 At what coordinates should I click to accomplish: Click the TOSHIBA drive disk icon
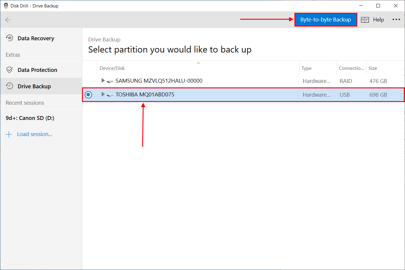pos(110,95)
